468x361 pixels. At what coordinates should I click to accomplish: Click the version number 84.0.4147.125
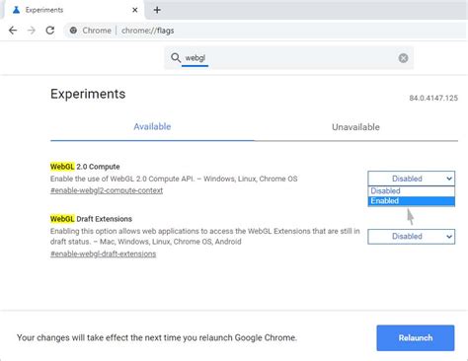coord(433,98)
